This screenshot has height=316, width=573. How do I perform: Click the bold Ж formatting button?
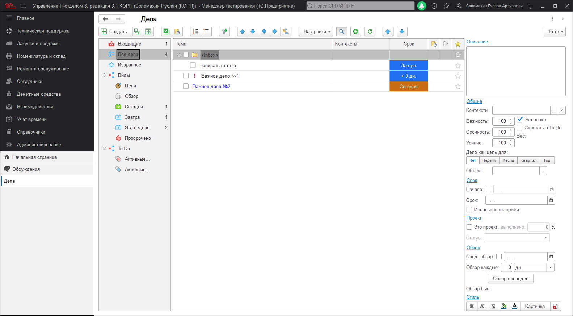(x=471, y=306)
